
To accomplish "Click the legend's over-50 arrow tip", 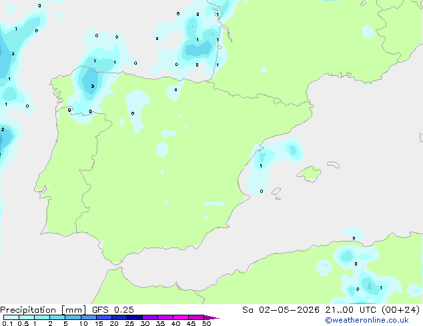I will coord(211,317).
